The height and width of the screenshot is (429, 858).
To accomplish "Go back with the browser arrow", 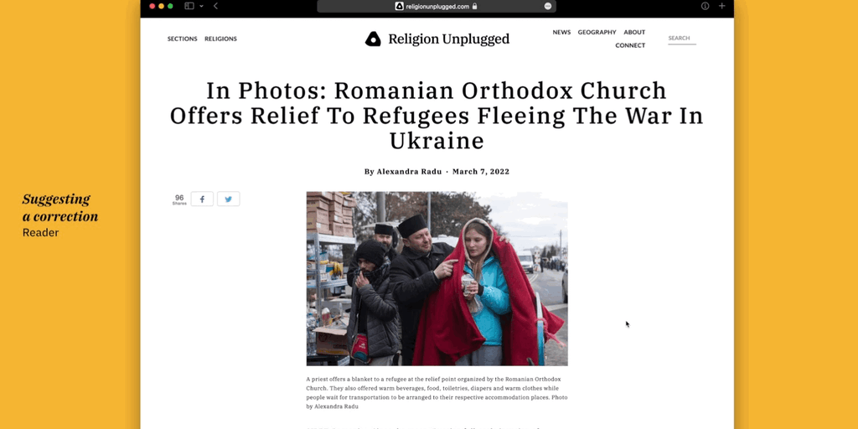I will pyautogui.click(x=215, y=6).
